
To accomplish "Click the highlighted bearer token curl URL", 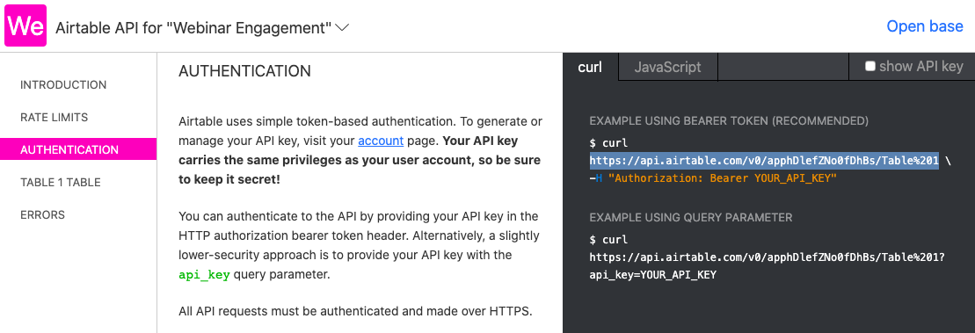I will (x=764, y=161).
